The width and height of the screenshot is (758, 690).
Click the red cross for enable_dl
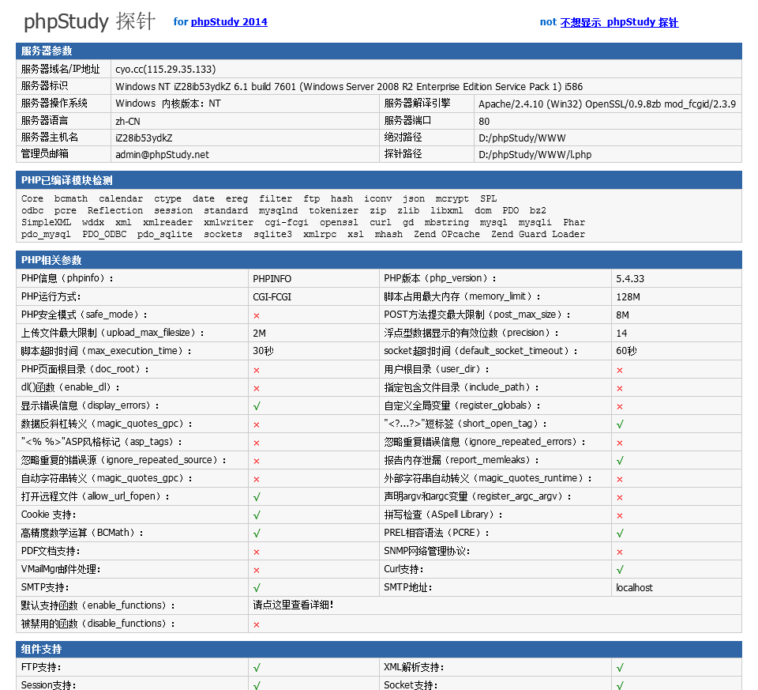click(257, 389)
